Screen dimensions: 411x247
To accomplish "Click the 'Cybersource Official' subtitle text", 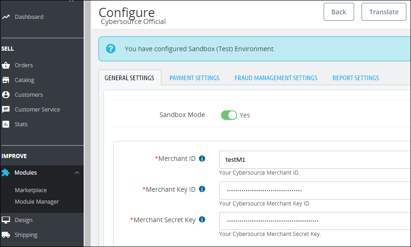I will 133,22.
